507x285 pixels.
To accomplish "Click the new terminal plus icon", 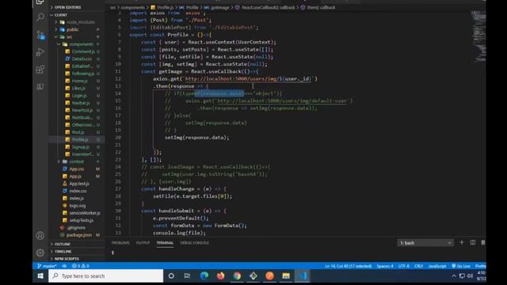I will point(461,242).
